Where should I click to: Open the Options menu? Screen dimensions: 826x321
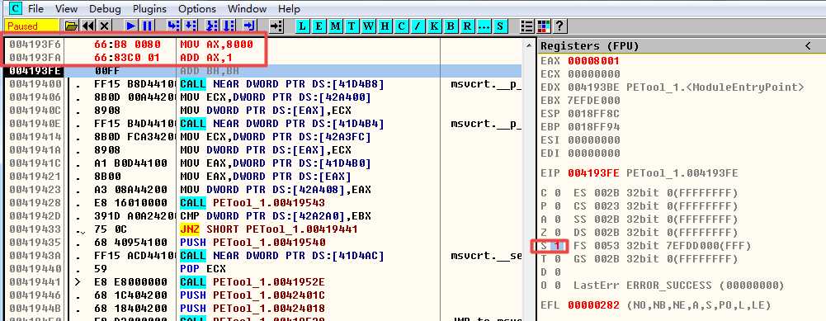197,9
